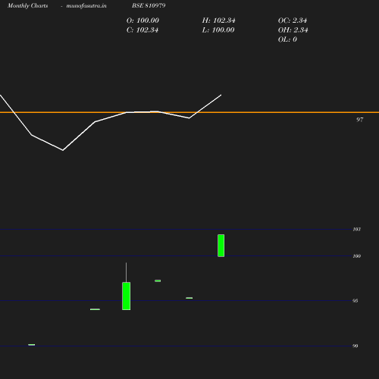Click the last point of the white line
The width and height of the screenshot is (379, 379).
click(x=221, y=95)
